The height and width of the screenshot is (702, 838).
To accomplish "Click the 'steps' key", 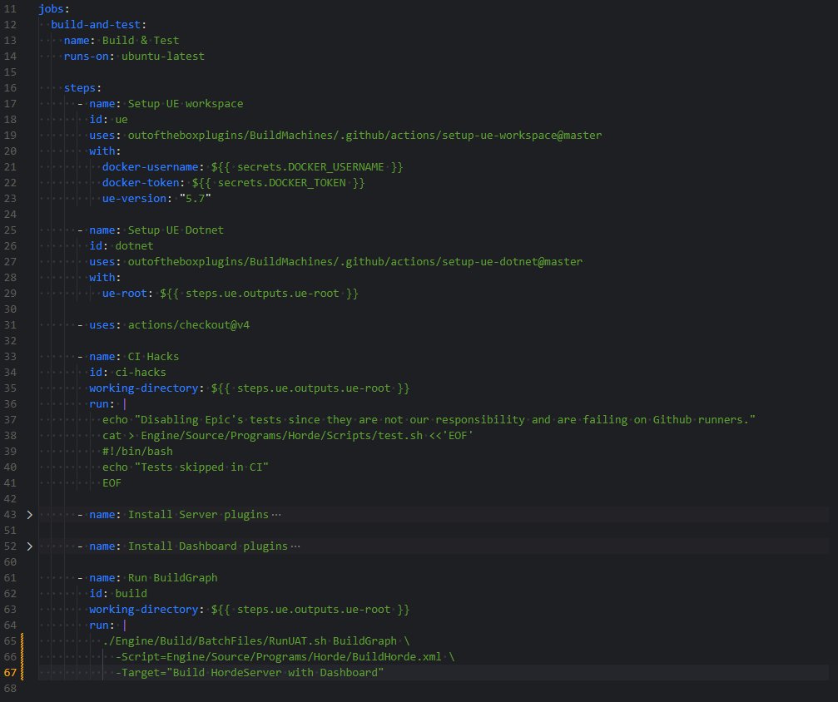I will pyautogui.click(x=80, y=87).
